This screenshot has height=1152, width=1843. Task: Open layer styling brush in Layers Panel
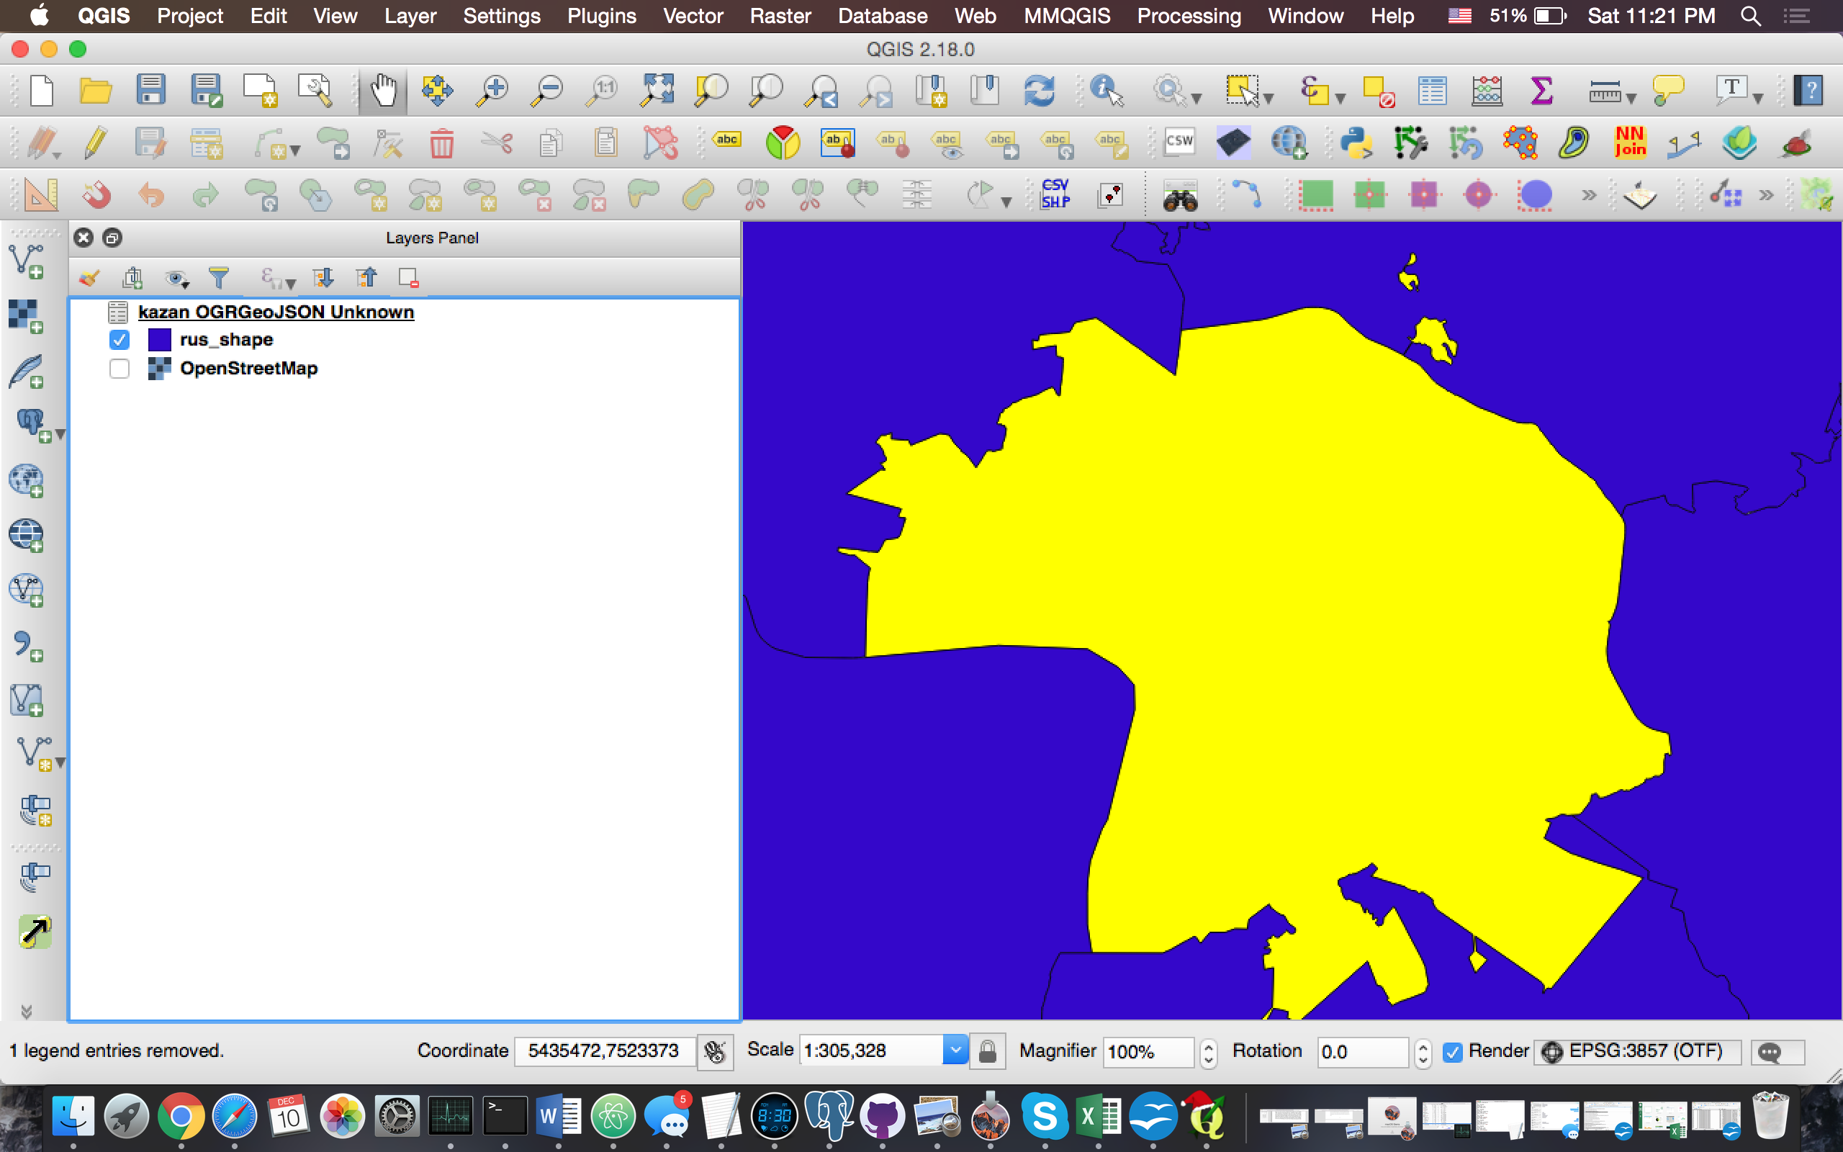(x=90, y=278)
